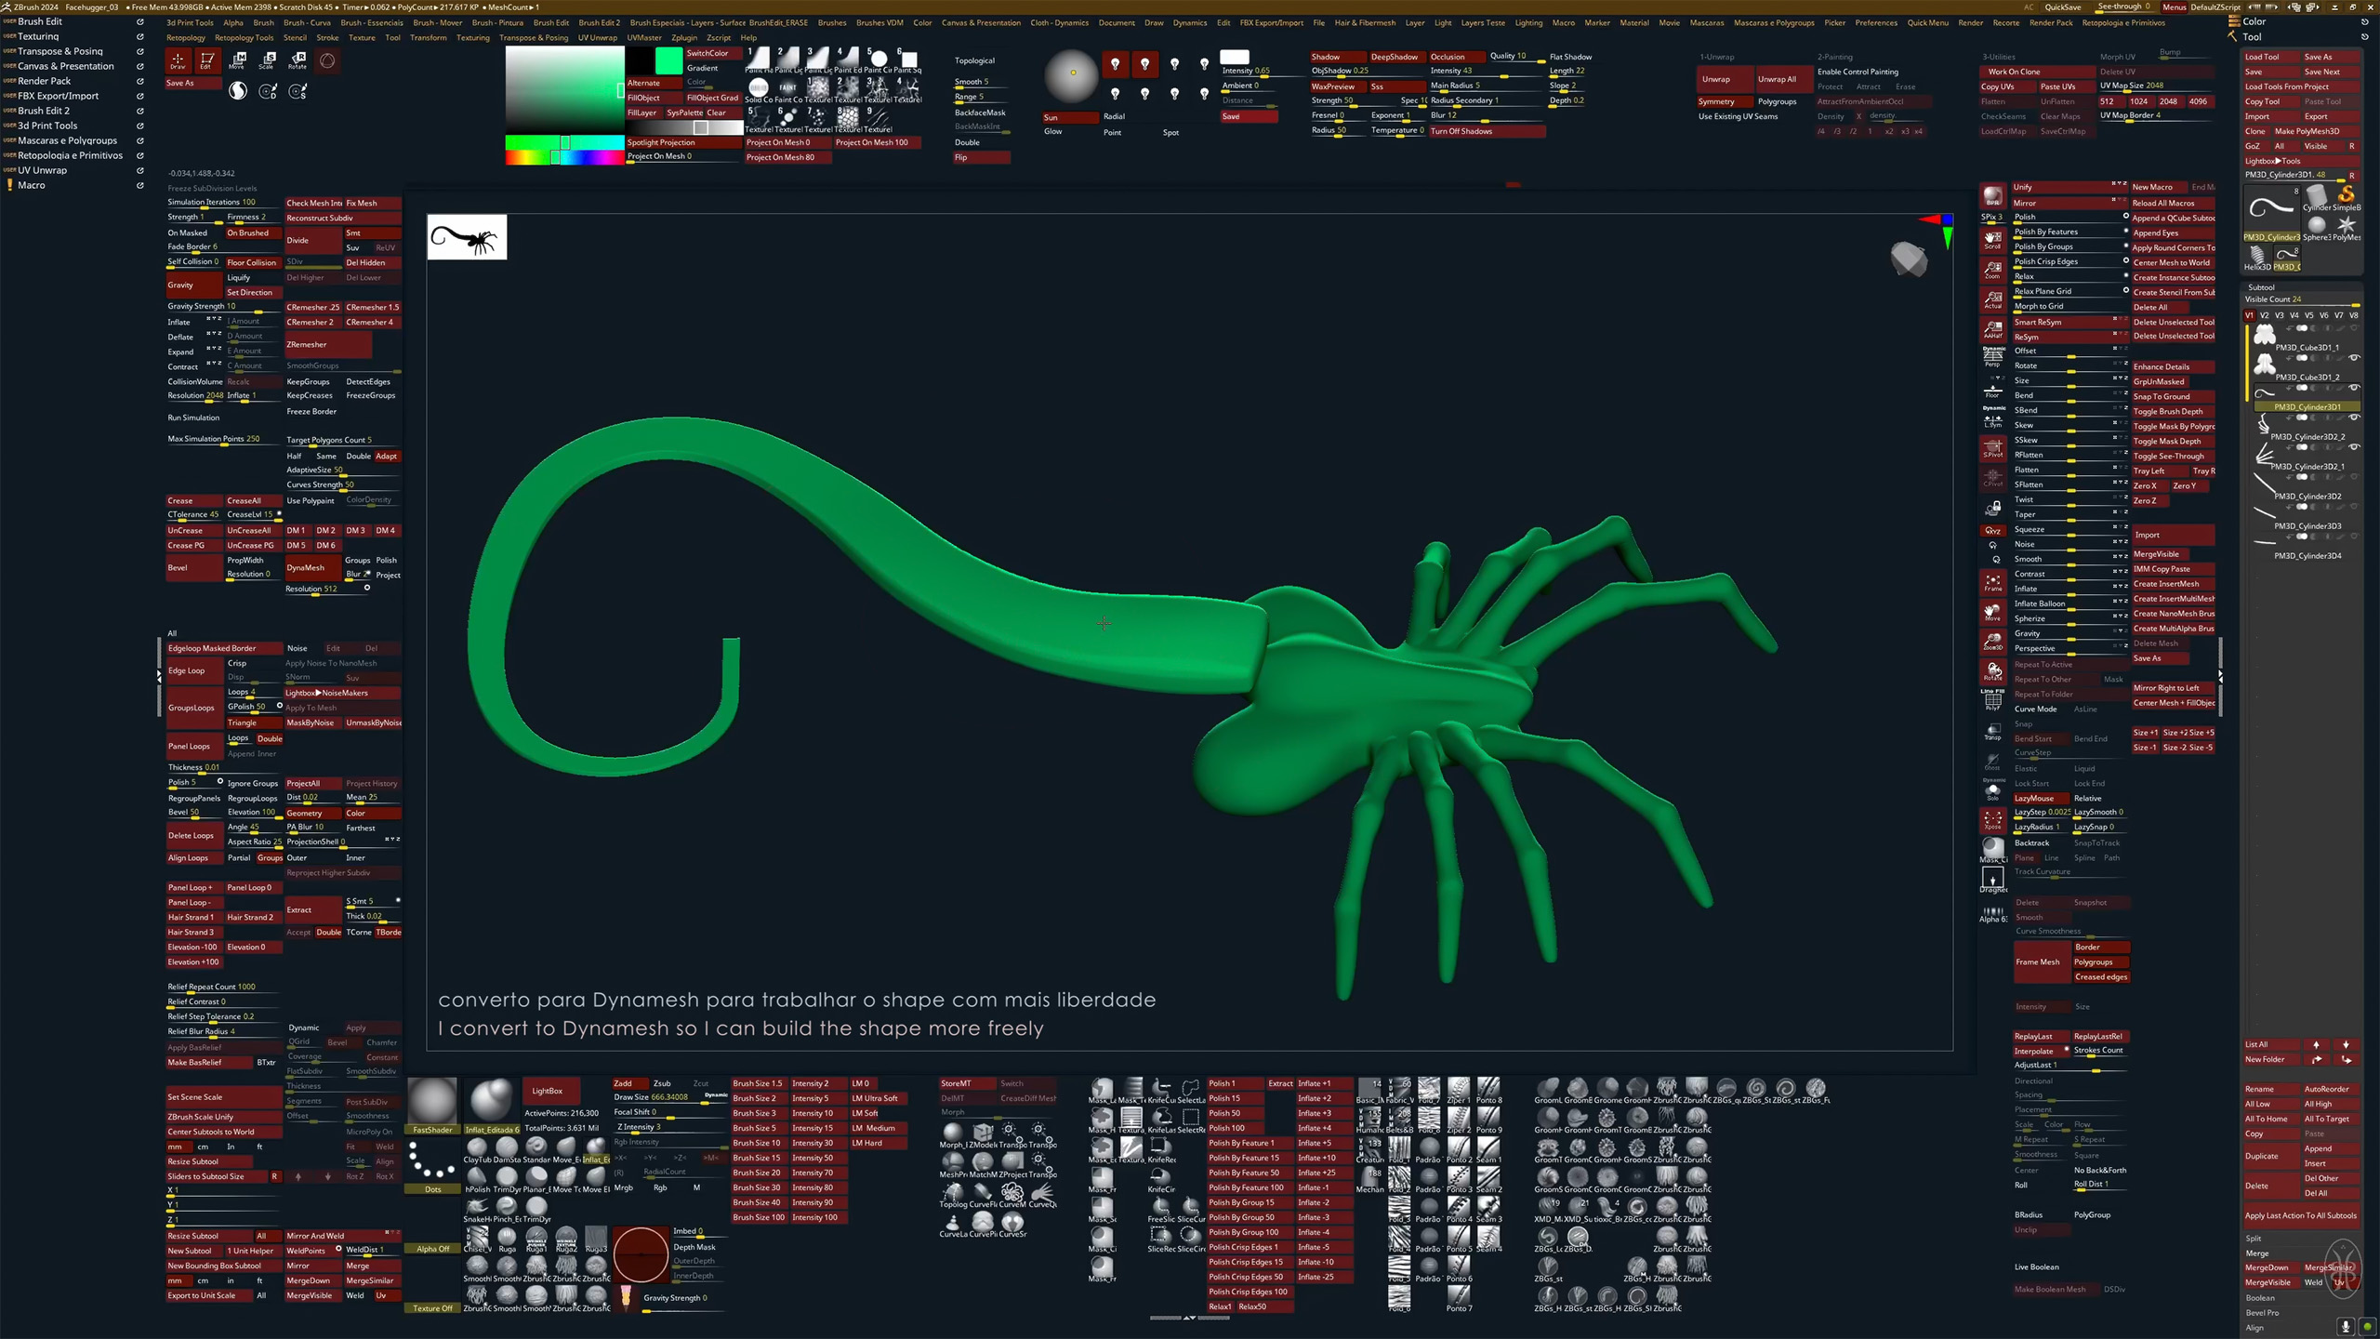Expand the Color palette in right tray

[x=2254, y=21]
